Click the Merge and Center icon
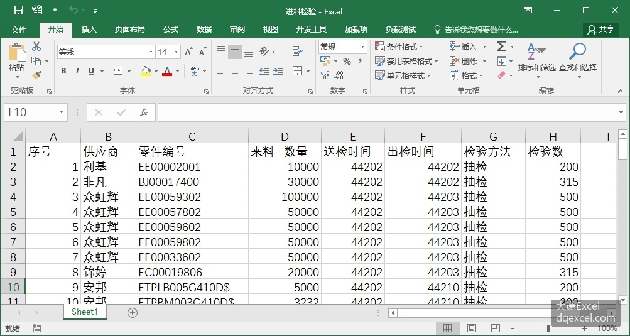This screenshot has height=336, width=630. (297, 71)
